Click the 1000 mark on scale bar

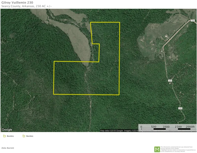click(x=166, y=127)
